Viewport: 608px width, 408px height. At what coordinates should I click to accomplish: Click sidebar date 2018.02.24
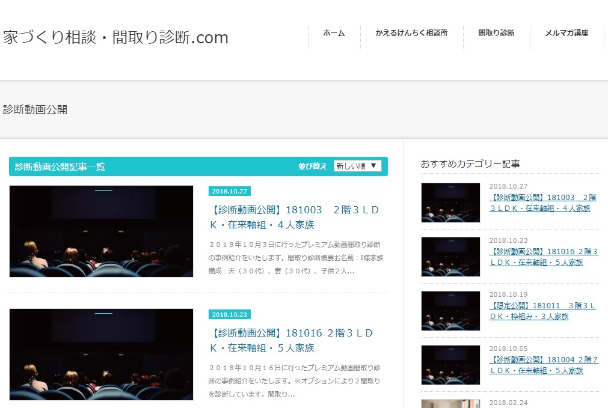coord(508,403)
